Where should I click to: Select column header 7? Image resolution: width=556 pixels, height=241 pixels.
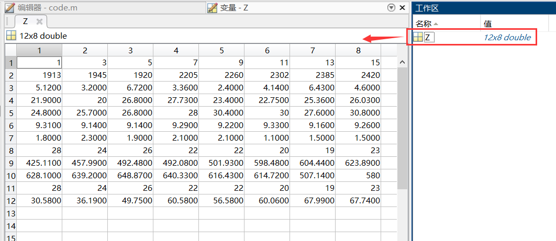tap(313, 50)
